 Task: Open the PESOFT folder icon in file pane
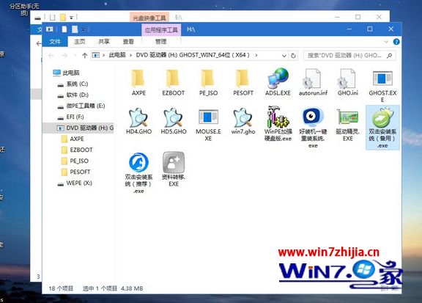243,79
